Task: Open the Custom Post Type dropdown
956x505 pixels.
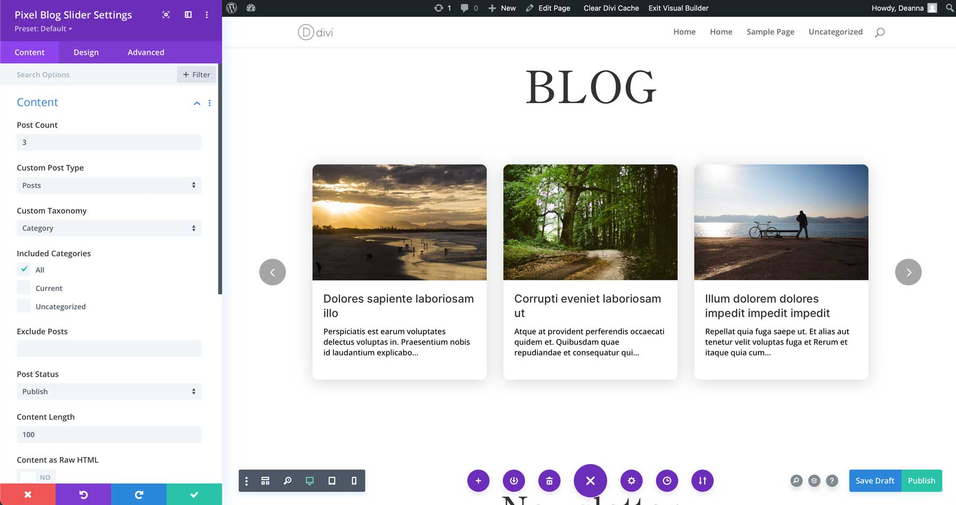Action: tap(108, 185)
